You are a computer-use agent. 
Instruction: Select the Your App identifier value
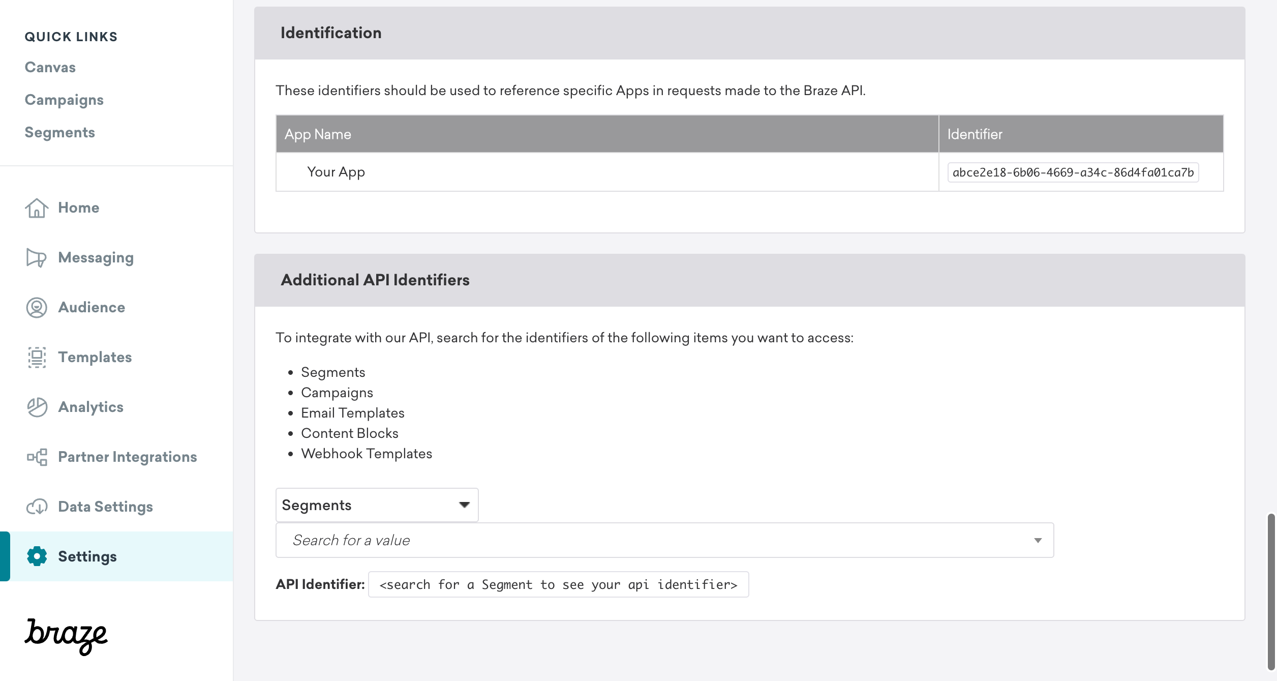1073,172
